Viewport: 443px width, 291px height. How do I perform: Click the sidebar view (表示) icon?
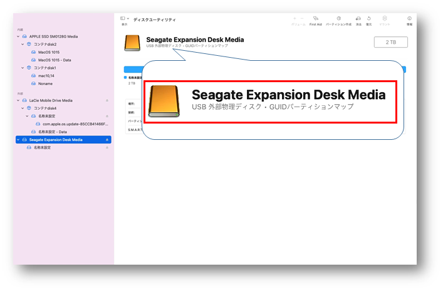[x=123, y=18]
